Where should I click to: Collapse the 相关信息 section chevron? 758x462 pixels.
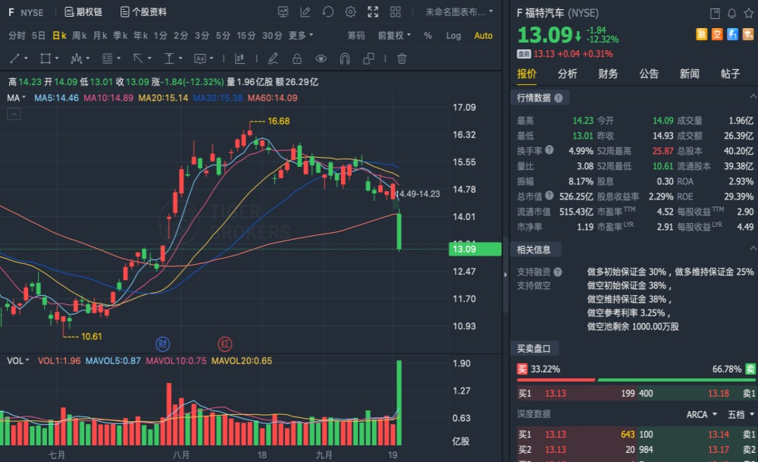(753, 248)
